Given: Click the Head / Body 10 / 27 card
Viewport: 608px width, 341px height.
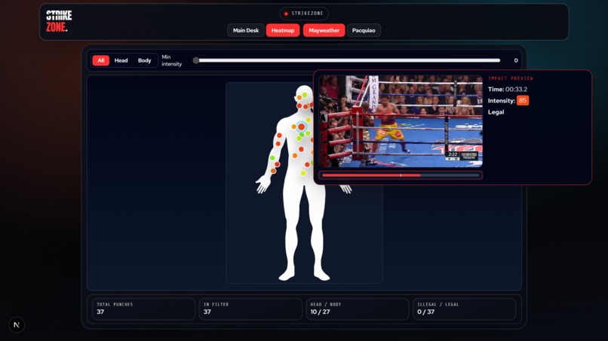Looking at the screenshot, I should (x=358, y=309).
